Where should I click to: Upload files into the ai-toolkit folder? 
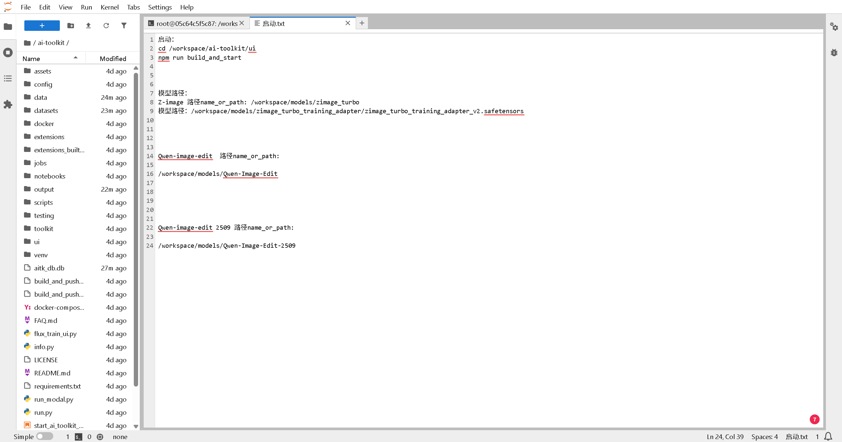[88, 26]
